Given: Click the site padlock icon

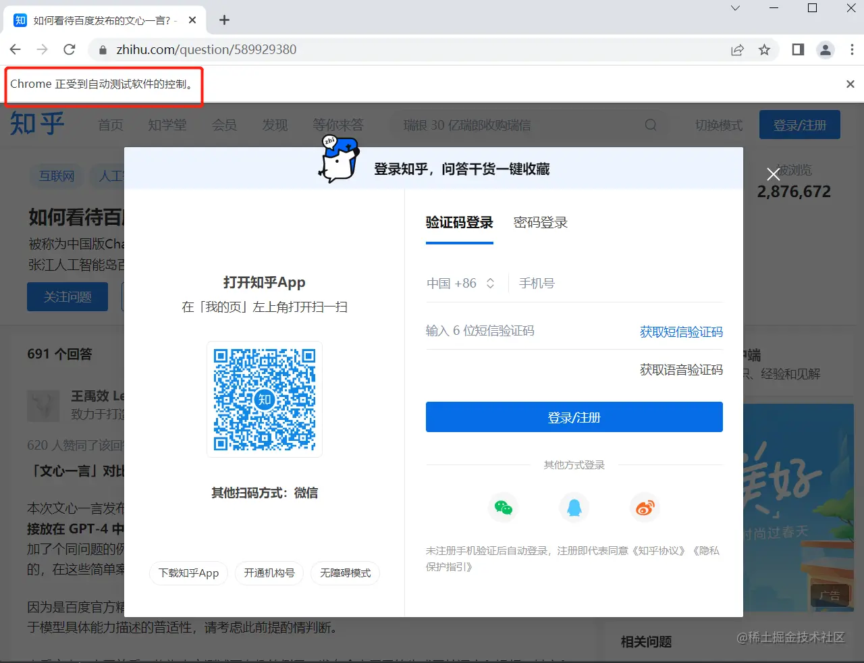Looking at the screenshot, I should point(103,50).
